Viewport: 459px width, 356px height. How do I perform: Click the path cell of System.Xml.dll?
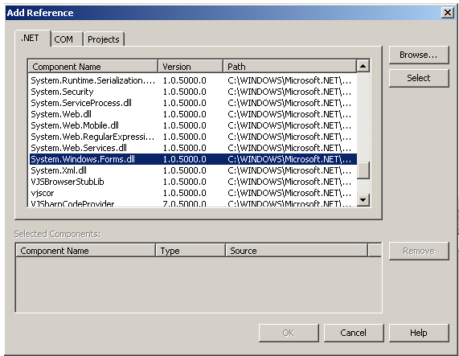[289, 170]
